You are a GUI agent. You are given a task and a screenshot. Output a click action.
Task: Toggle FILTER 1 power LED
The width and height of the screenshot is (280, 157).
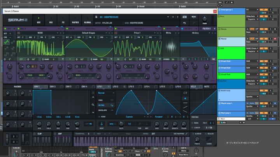click(x=182, y=28)
